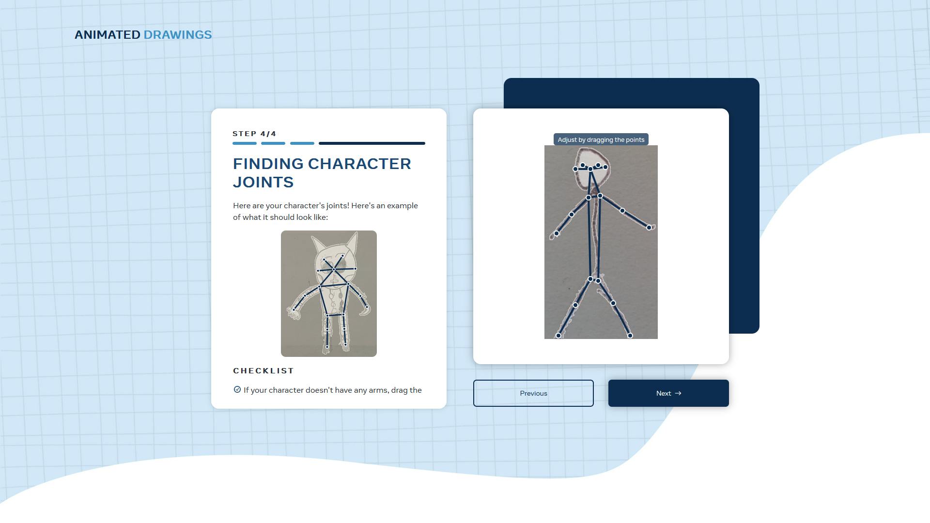This screenshot has height=523, width=930.
Task: Click the first checklist check icon
Action: click(237, 390)
